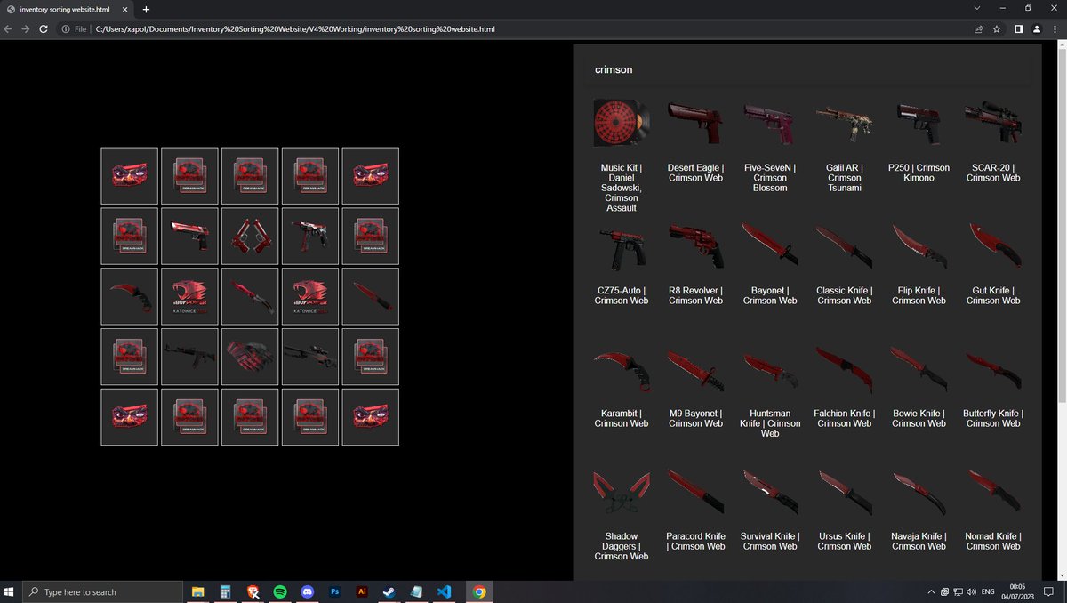
Task: Select CZ75-Auto | Crimson Web result
Action: (x=622, y=263)
